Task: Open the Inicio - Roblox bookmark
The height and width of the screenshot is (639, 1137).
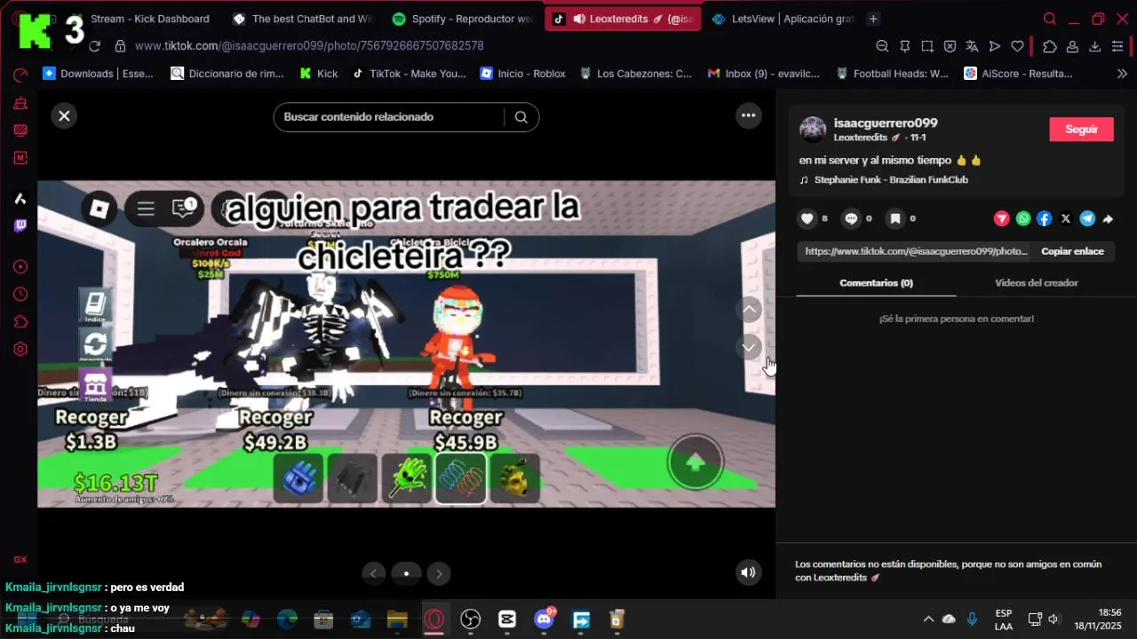Action: (x=522, y=74)
